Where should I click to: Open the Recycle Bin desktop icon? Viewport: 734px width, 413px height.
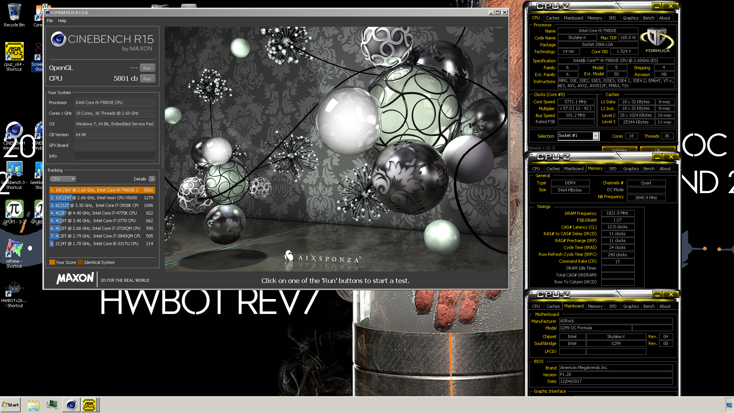tap(14, 15)
